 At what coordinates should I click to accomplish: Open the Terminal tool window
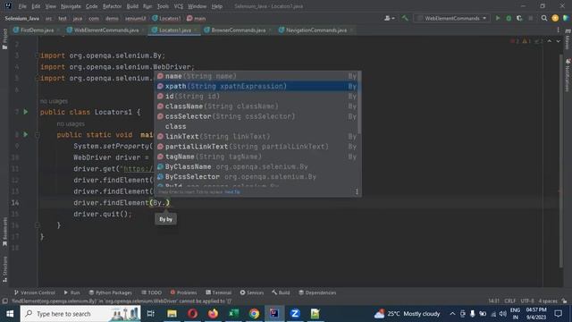click(218, 292)
